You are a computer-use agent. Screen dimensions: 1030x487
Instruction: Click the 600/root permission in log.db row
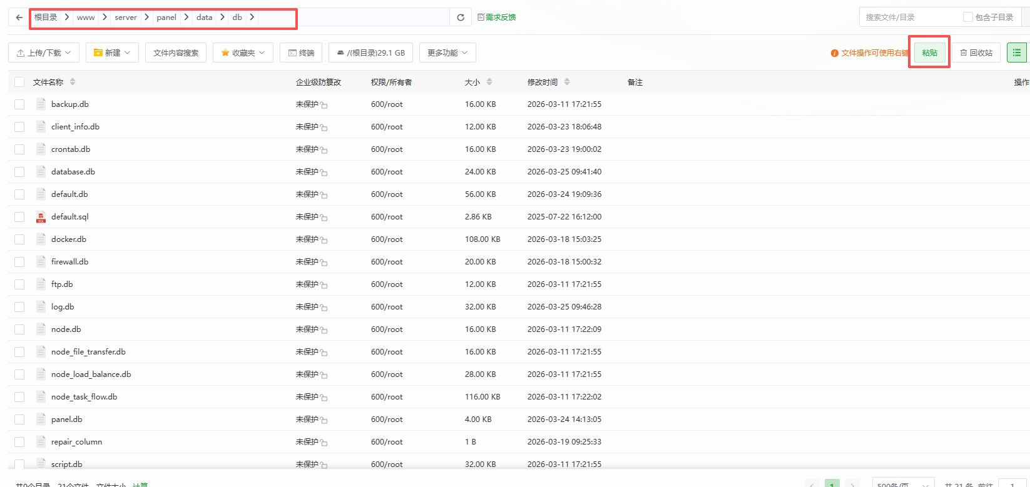tap(387, 307)
